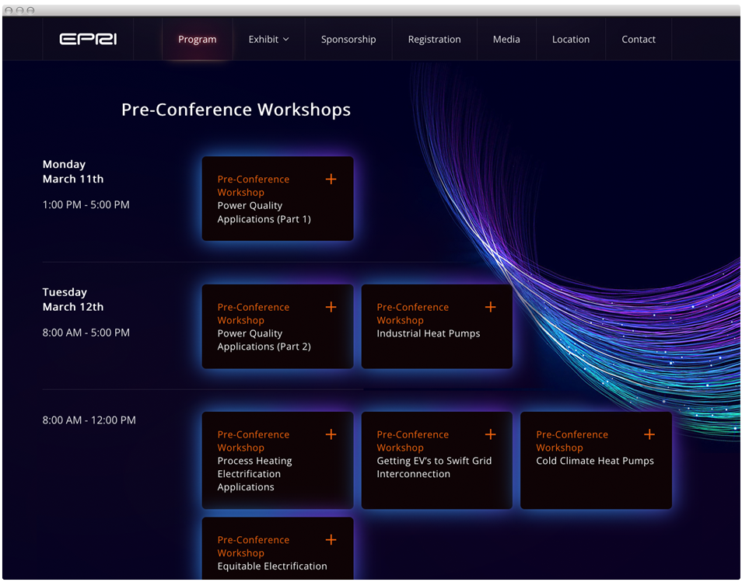Select the Program nav tab
This screenshot has height=582, width=742.
point(197,39)
